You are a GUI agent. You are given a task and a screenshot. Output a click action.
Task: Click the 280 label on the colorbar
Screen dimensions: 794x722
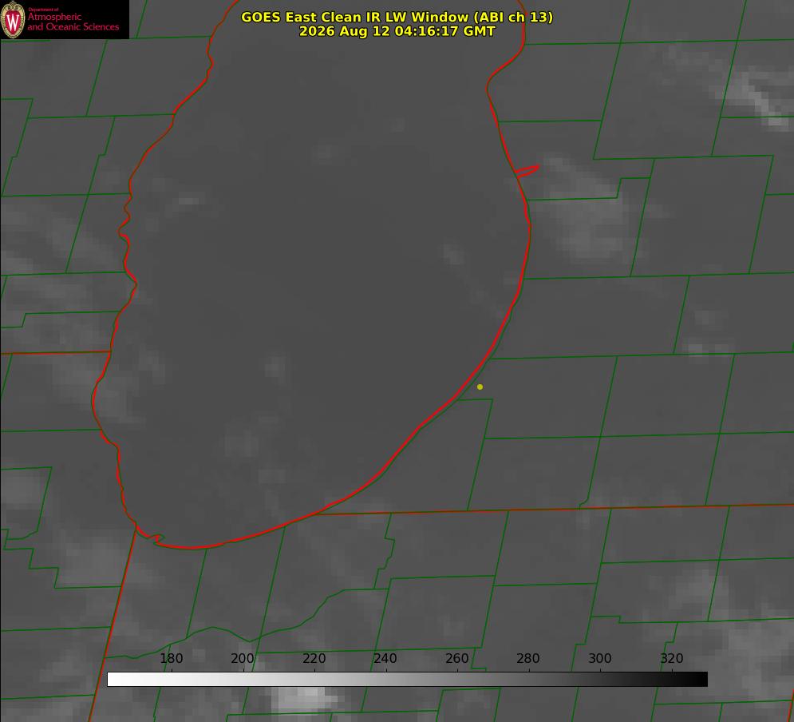click(528, 658)
